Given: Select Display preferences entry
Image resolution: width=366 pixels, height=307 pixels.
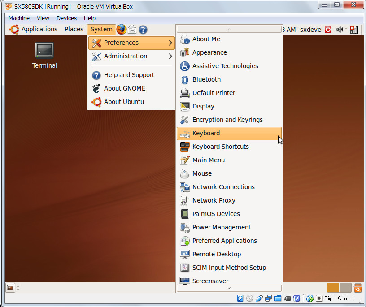Looking at the screenshot, I should pyautogui.click(x=229, y=106).
